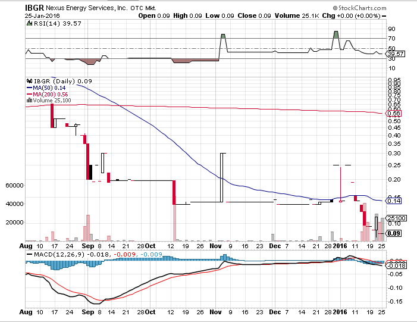
Task: Click the RSI(14) 39.57 legend text
Action: click(58, 23)
